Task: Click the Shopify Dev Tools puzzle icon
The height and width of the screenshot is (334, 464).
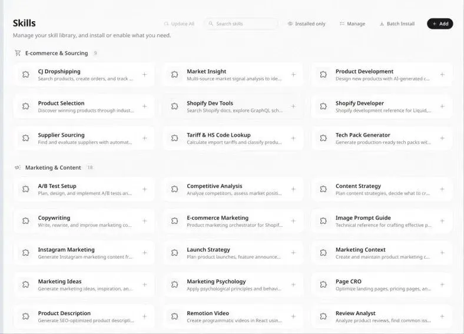Action: [174, 107]
